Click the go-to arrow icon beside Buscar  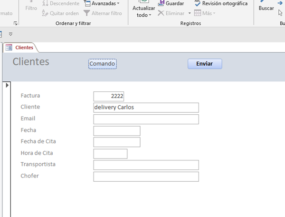tap(280, 3)
